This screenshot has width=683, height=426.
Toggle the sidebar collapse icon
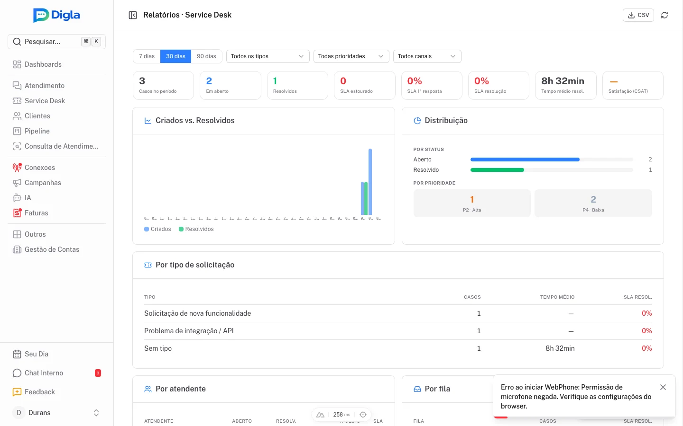[x=133, y=15]
